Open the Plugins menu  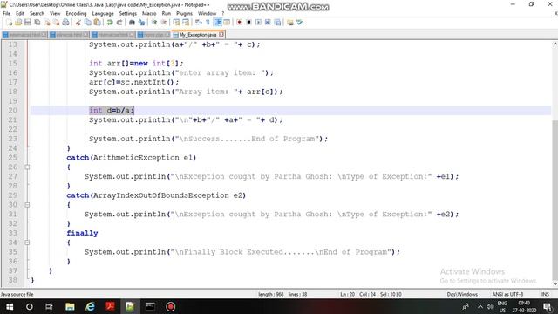click(x=184, y=14)
